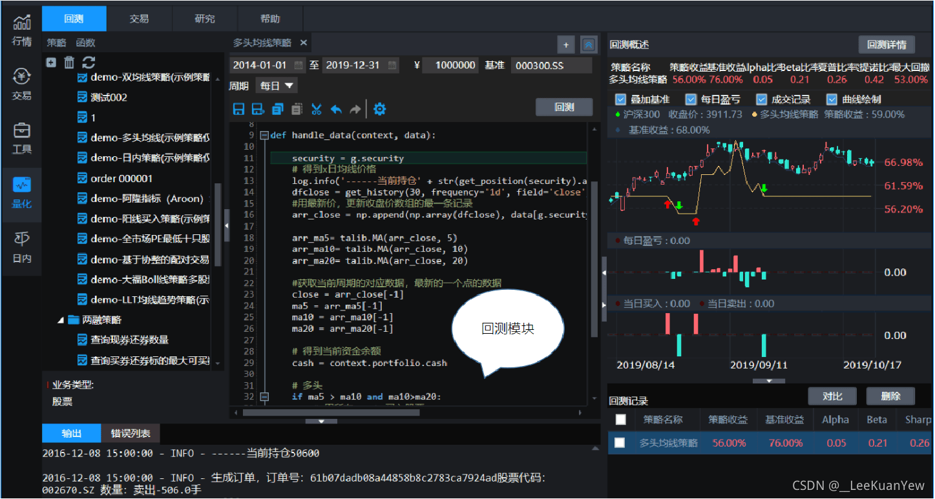The image size is (935, 499).
Task: Switch to the 研究 top tab
Action: click(x=205, y=19)
